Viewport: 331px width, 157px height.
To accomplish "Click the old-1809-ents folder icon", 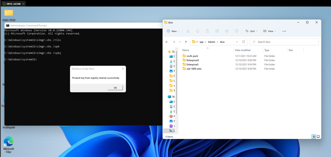I will click(x=184, y=69).
